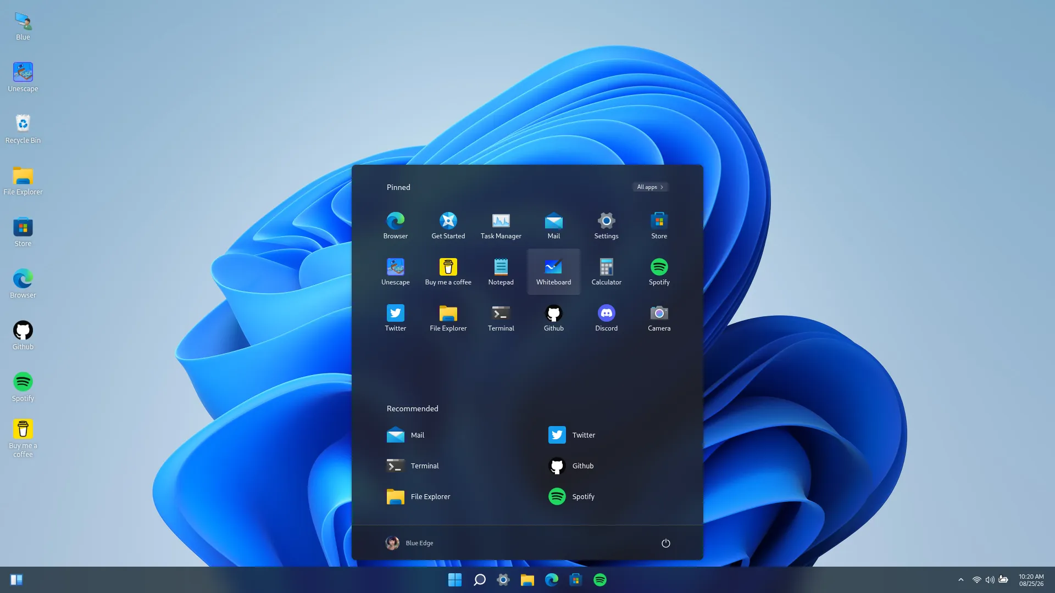Open Wi-Fi network tray icon
Viewport: 1055px width, 593px height.
(x=976, y=580)
